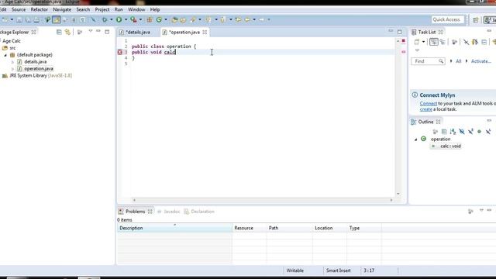Open the Project menu
This screenshot has width=496, height=279.
[x=102, y=9]
